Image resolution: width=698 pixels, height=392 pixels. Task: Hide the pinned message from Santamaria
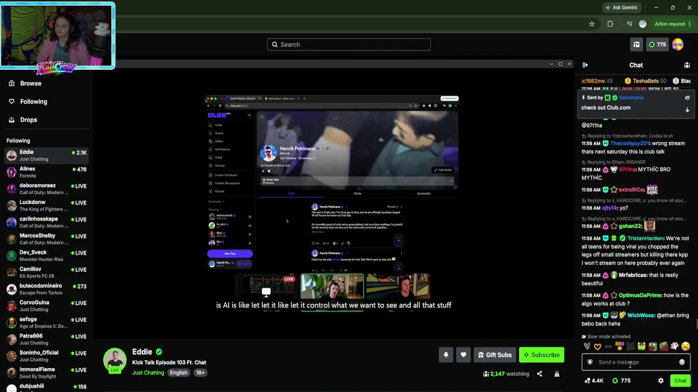pos(687,98)
